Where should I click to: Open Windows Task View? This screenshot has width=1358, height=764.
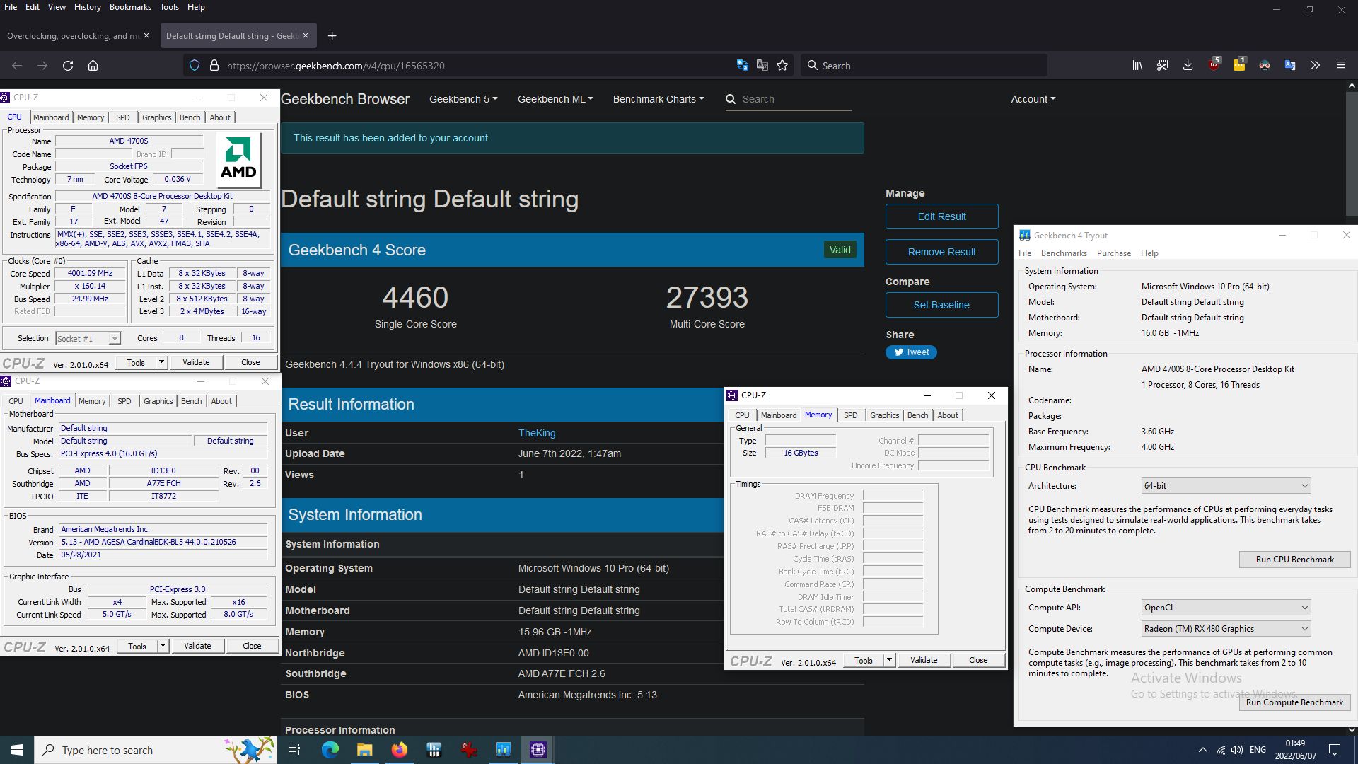click(294, 750)
